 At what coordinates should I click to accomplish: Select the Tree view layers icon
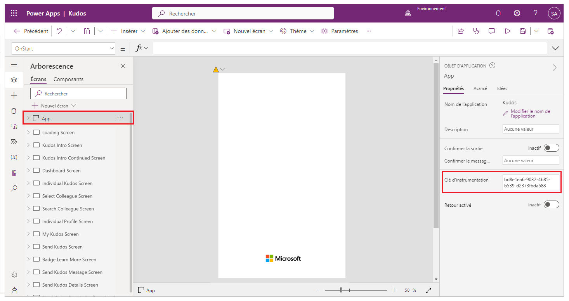[14, 80]
